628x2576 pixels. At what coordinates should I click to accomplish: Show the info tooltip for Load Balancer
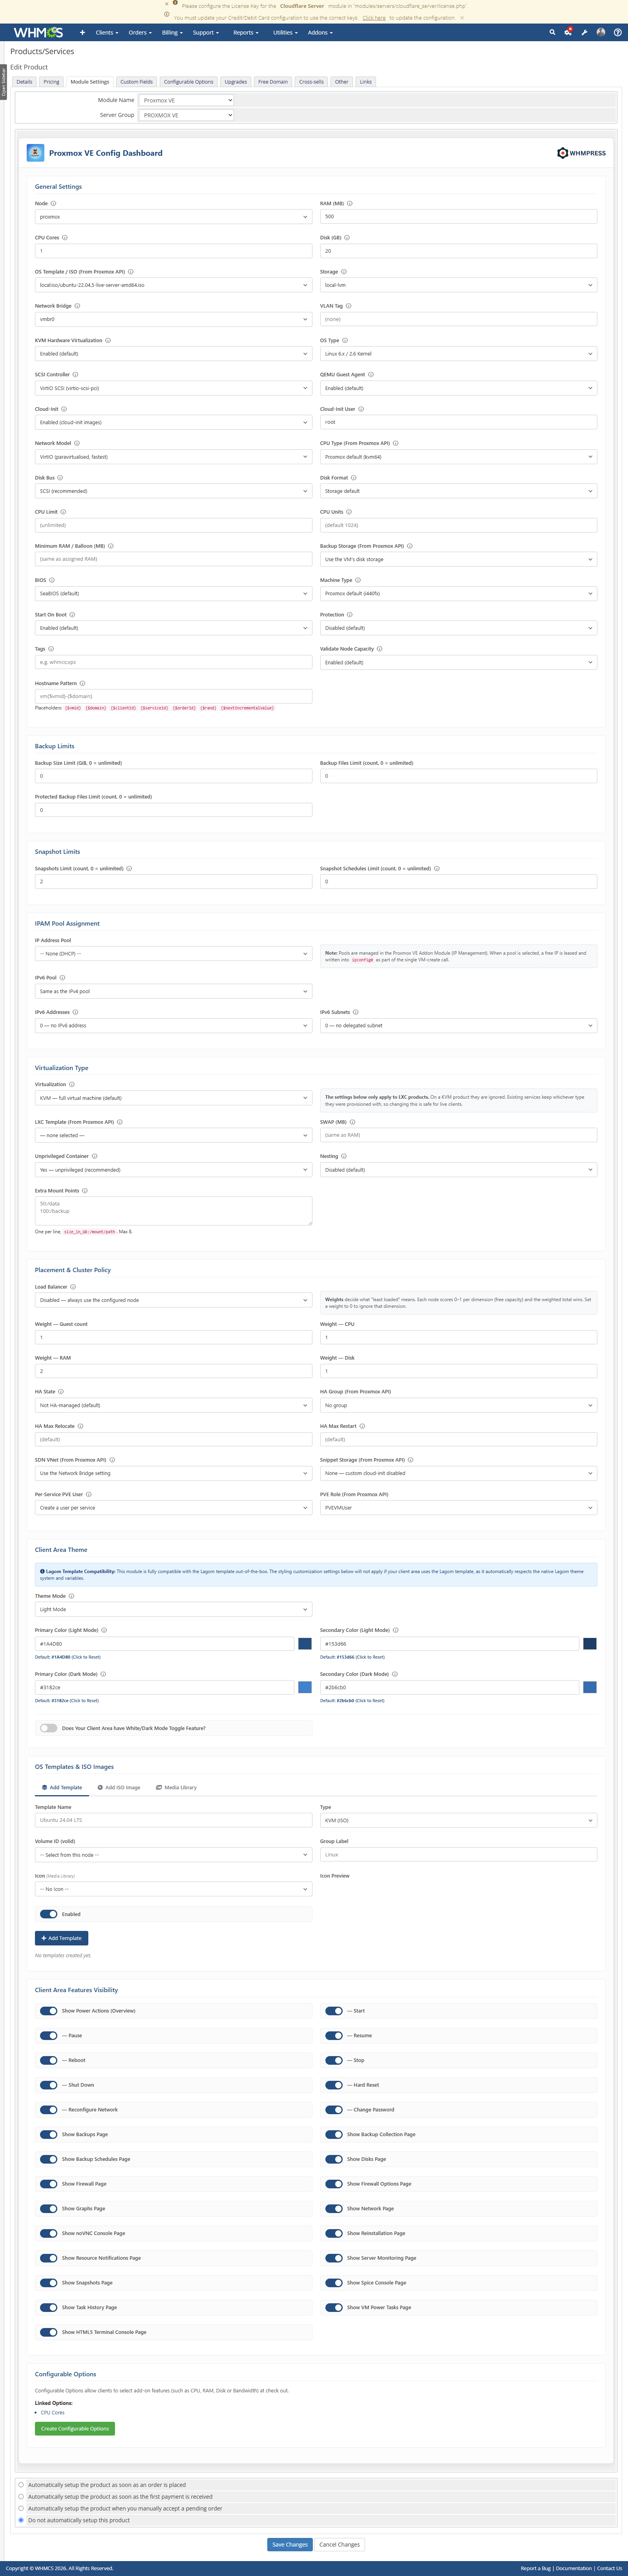pyautogui.click(x=73, y=1287)
